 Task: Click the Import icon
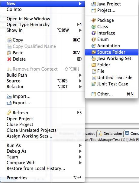tap(9, 97)
